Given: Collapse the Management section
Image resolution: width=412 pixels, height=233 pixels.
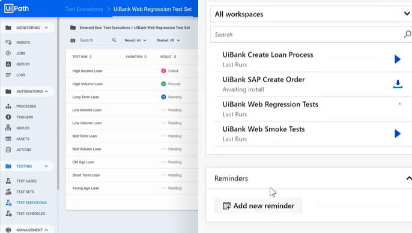Looking at the screenshot, I should (46, 230).
